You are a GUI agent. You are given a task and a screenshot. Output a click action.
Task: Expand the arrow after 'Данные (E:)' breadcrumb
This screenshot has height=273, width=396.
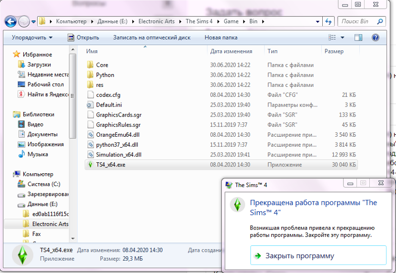(x=133, y=22)
